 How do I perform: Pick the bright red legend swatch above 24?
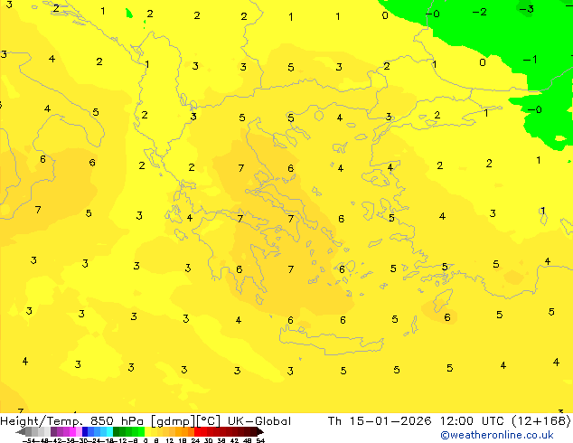coord(198,432)
